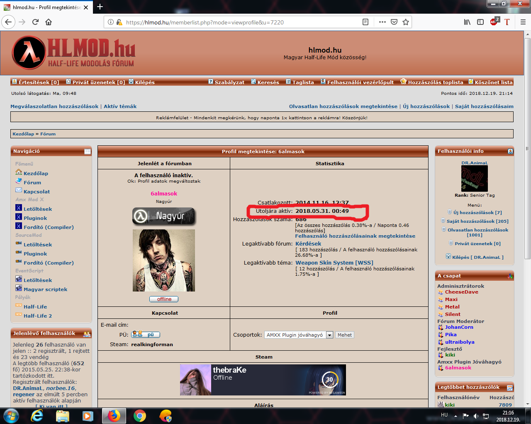Send private message with the PÜ button
This screenshot has height=424, width=531.
[145, 335]
